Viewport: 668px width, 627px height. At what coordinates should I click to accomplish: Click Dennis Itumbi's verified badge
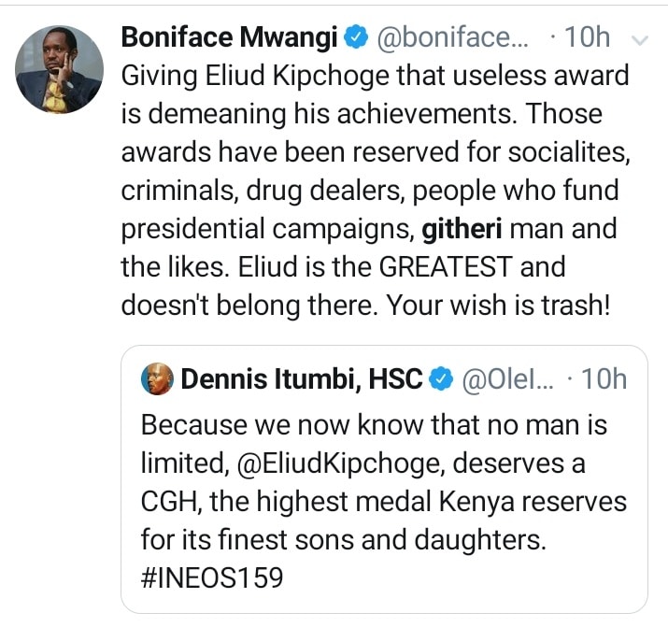(441, 379)
